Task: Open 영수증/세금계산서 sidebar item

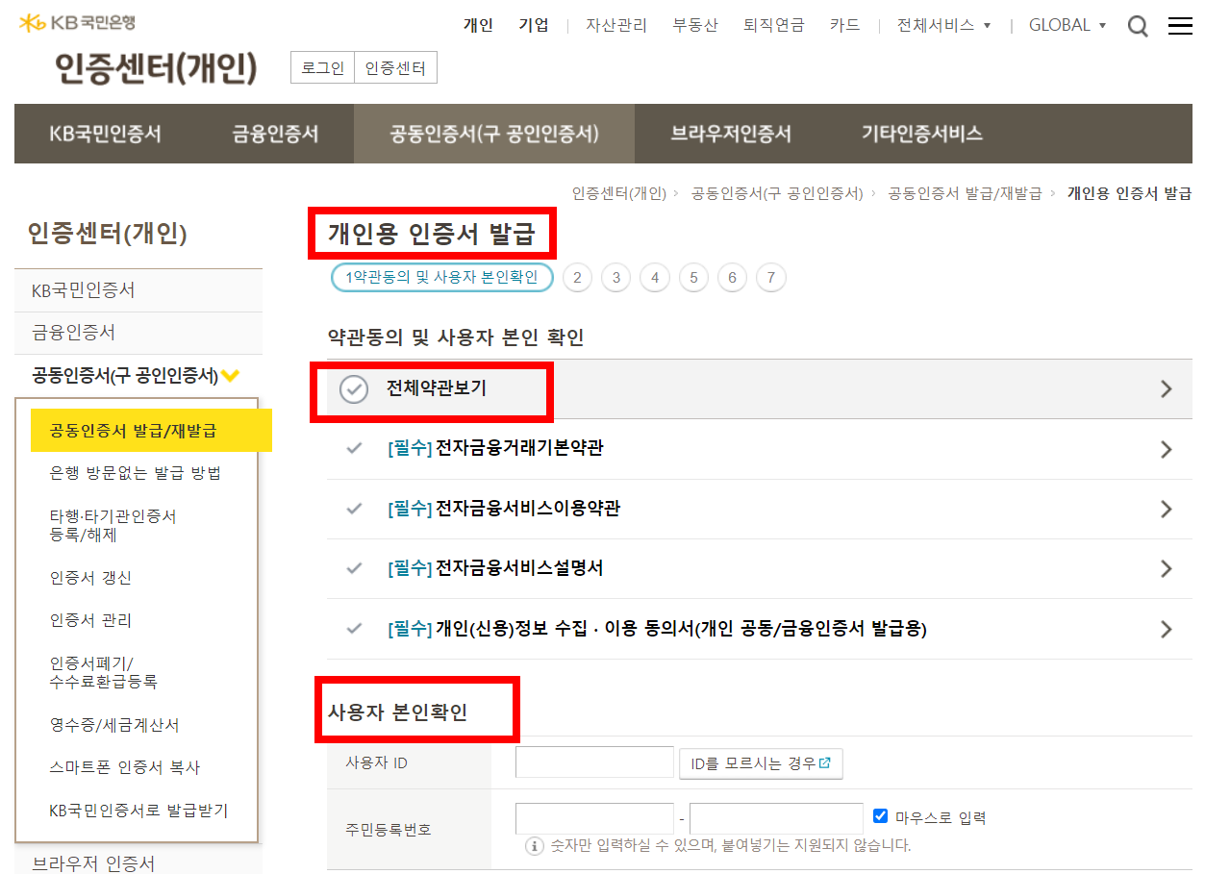Action: [114, 724]
